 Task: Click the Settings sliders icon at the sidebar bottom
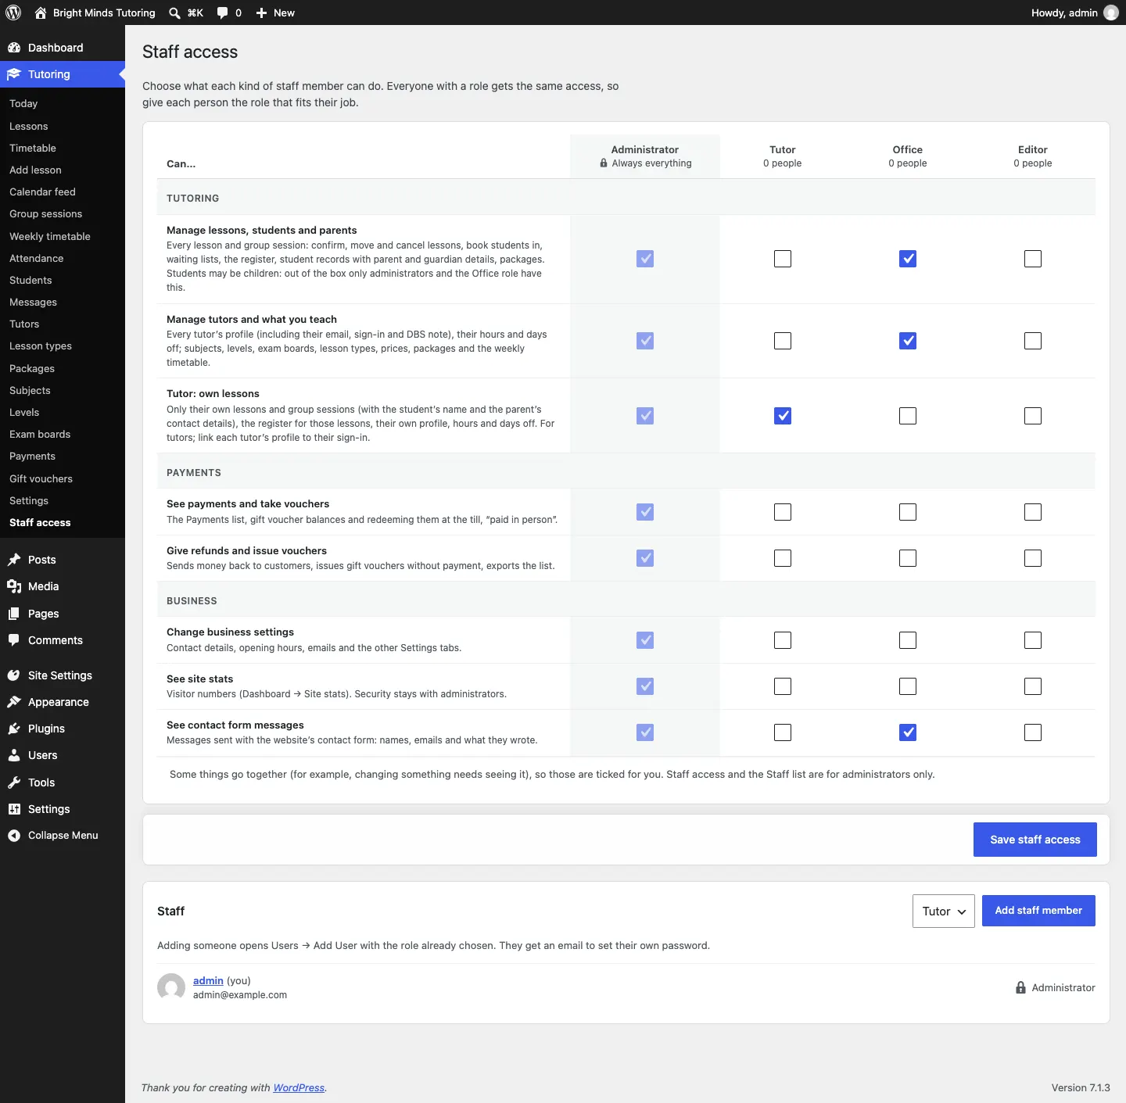(x=14, y=809)
